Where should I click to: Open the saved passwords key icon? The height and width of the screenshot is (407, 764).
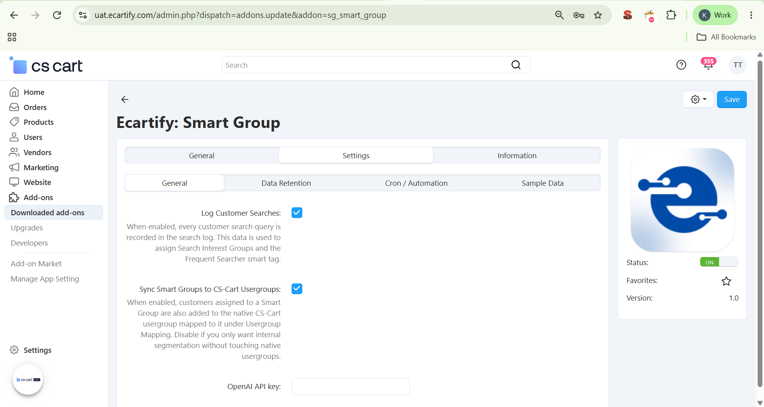pyautogui.click(x=579, y=15)
